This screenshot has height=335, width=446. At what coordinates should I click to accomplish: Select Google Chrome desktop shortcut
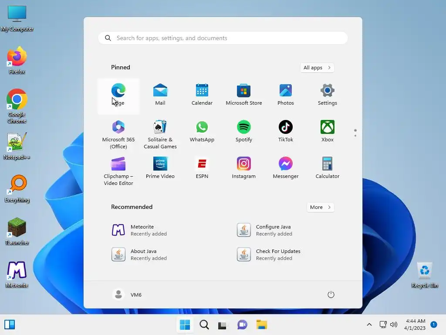click(x=17, y=106)
